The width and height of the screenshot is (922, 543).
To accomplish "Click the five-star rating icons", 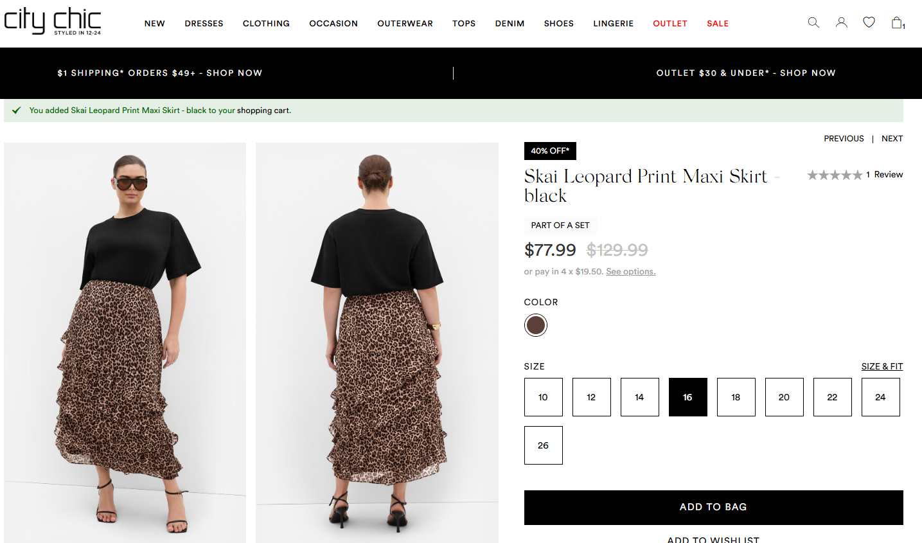I will click(x=835, y=175).
